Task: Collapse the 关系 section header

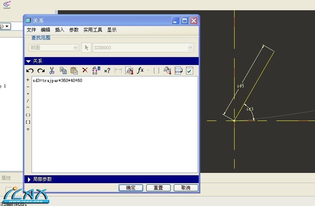Action: (x=28, y=61)
